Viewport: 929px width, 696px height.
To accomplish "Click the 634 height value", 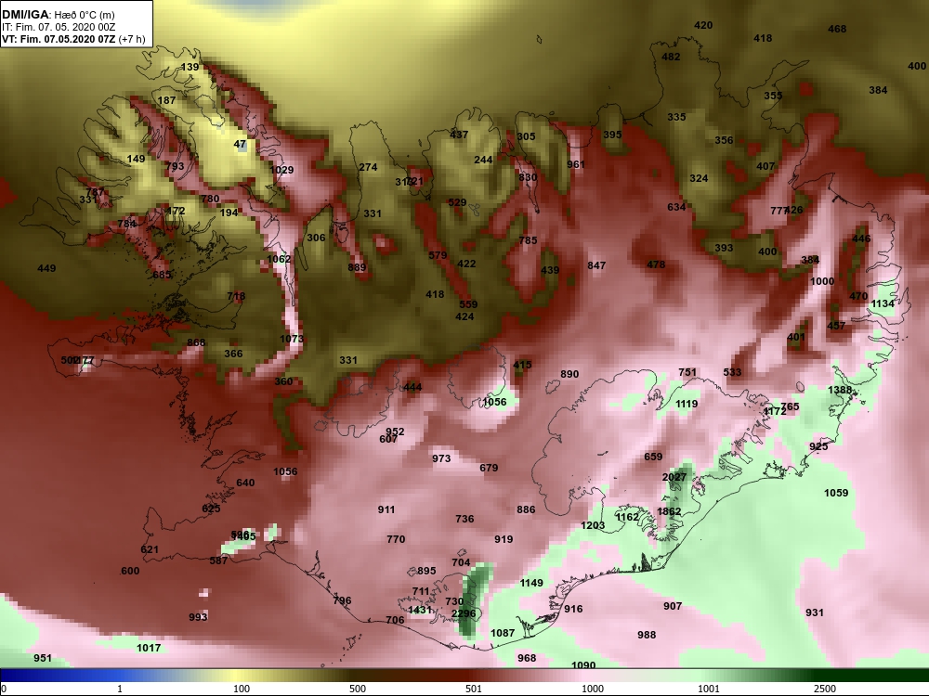I will (676, 207).
